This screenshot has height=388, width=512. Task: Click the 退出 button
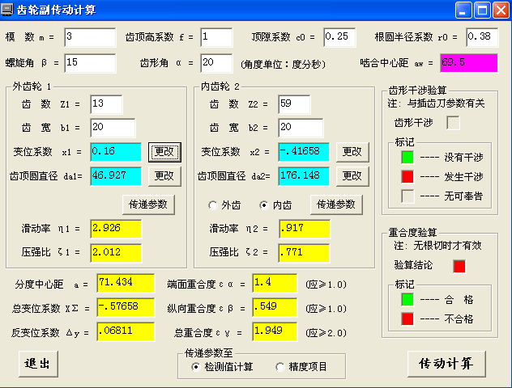coord(38,364)
